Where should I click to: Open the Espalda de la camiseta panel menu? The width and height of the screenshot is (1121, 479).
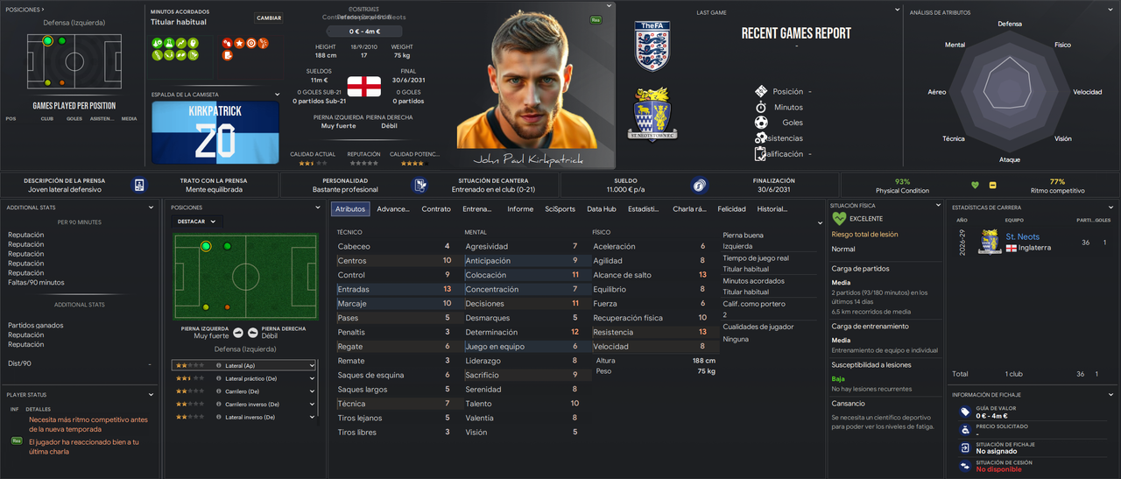[278, 95]
